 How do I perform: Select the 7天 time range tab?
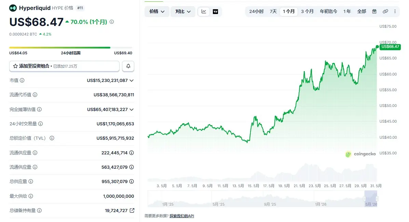(273, 12)
